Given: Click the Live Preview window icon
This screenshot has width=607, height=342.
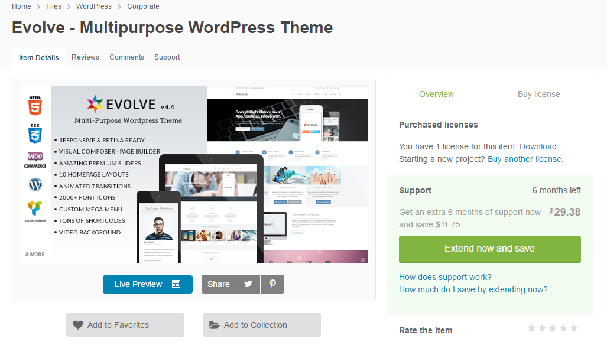Looking at the screenshot, I should [176, 284].
